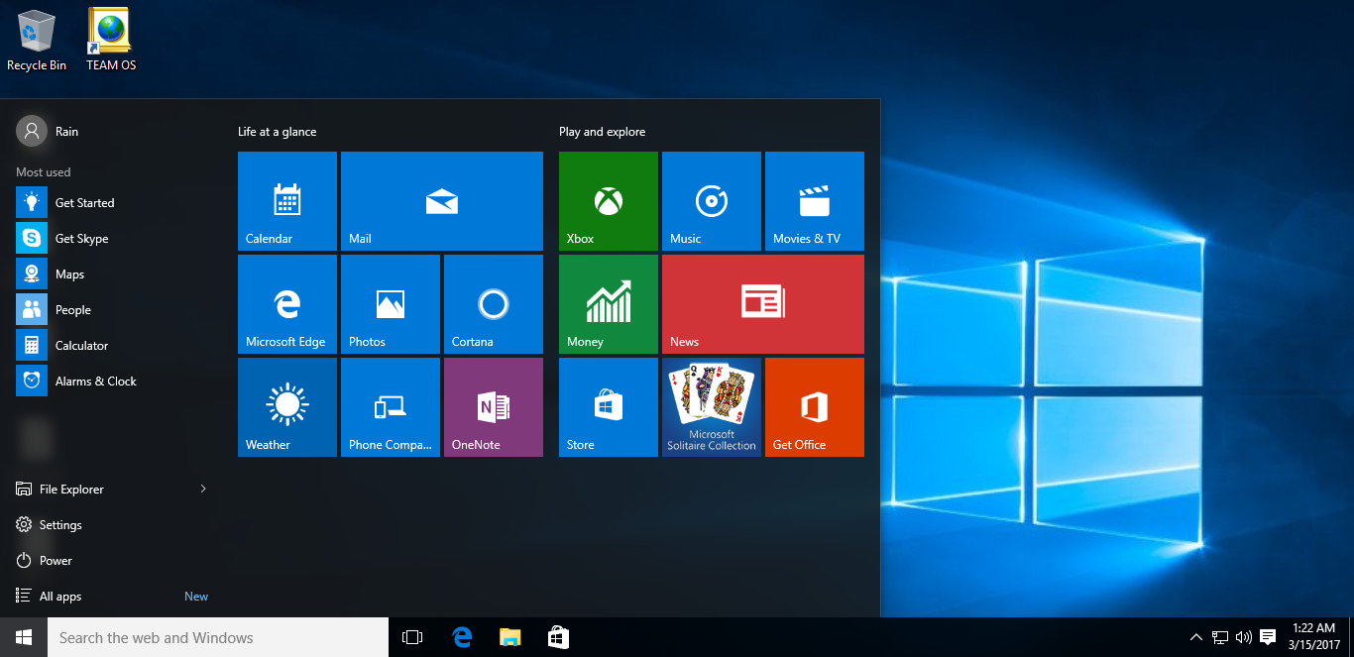Open Calculator from Most used list

click(113, 345)
